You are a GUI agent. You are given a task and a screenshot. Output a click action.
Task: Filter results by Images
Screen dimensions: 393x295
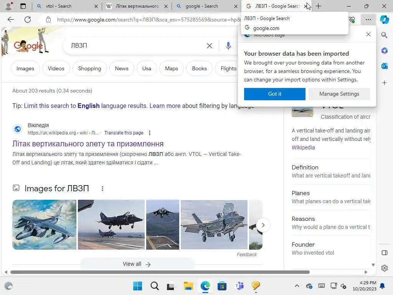point(25,68)
